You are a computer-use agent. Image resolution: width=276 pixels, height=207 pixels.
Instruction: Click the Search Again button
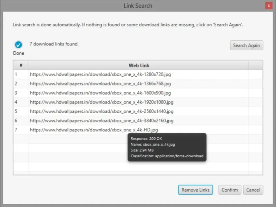246,46
